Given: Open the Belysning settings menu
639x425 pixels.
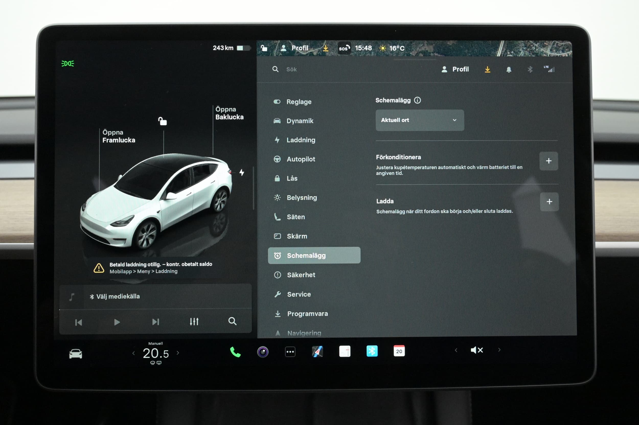Looking at the screenshot, I should tap(295, 198).
